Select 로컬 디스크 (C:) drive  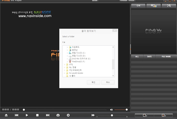coord(79,53)
